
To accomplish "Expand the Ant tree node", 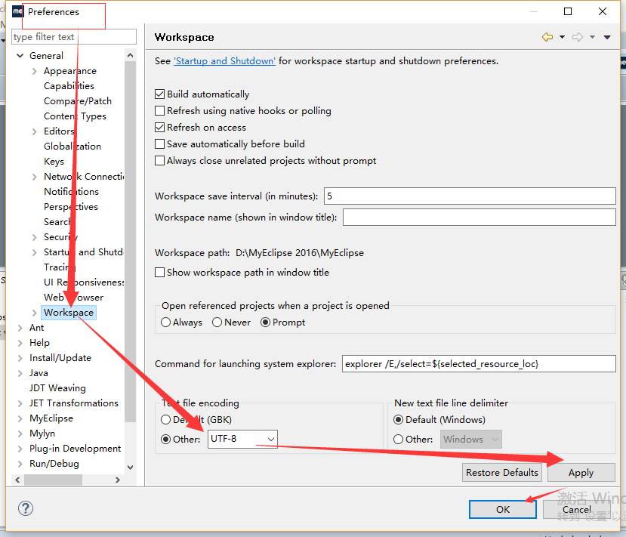I will click(x=20, y=328).
